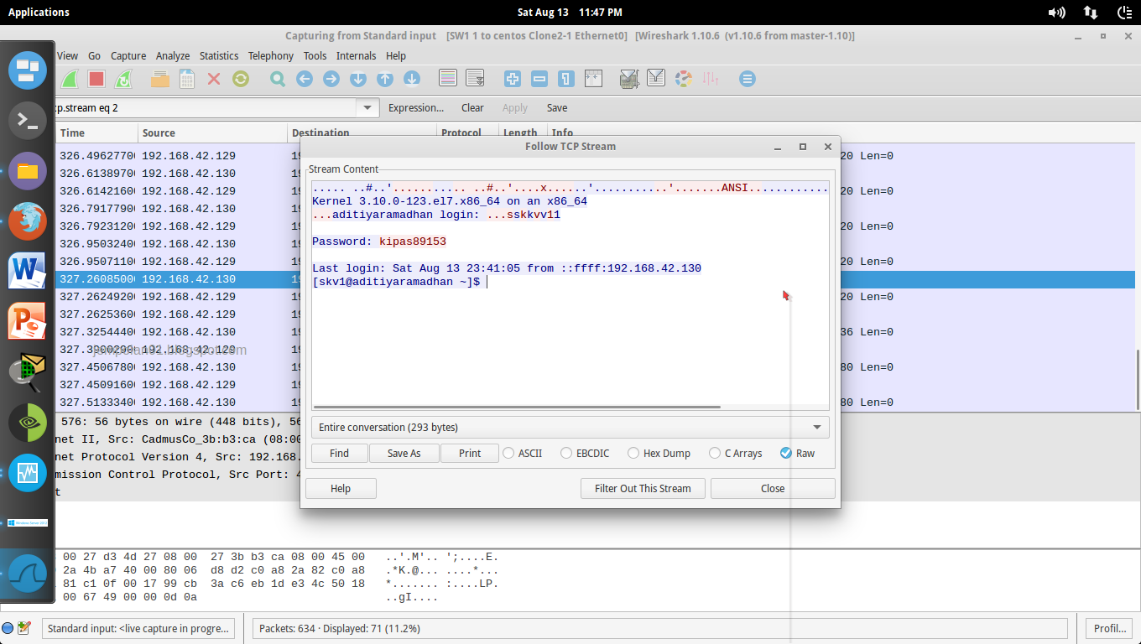The width and height of the screenshot is (1141, 644).
Task: Launch Firefox from the dock
Action: pyautogui.click(x=28, y=221)
